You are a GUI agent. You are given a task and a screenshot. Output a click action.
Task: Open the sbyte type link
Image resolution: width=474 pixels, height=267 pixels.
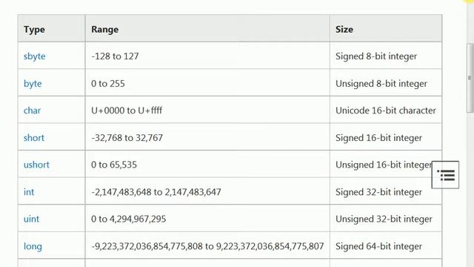click(x=35, y=56)
